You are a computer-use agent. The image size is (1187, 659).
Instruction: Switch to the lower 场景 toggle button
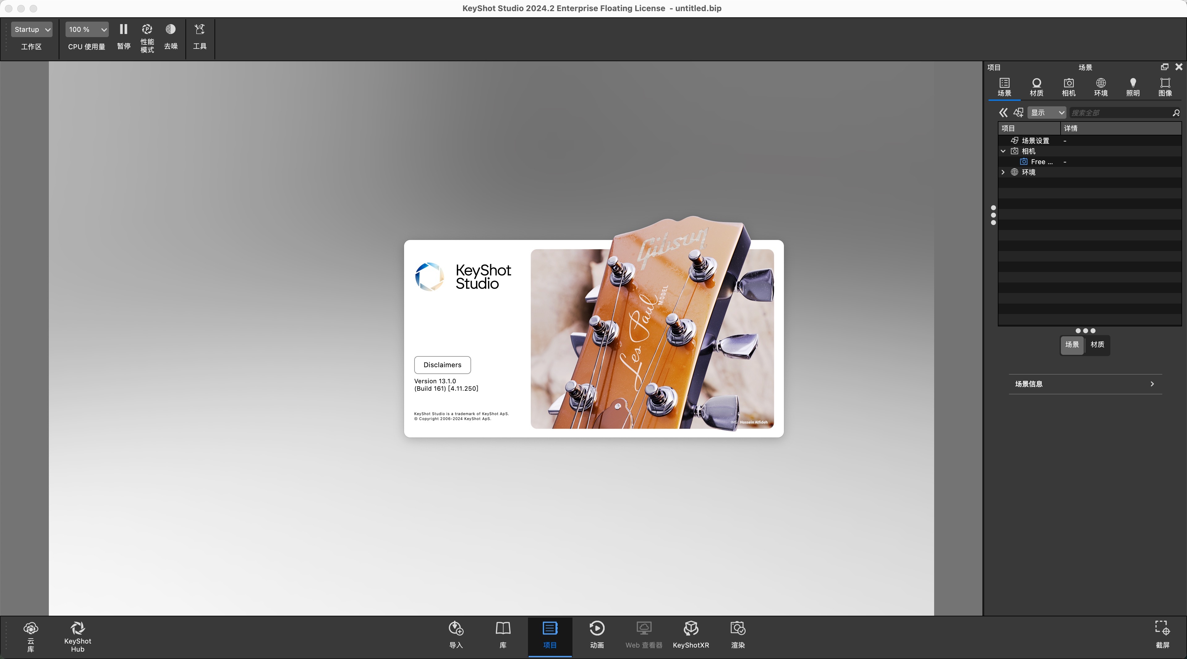[1072, 345]
